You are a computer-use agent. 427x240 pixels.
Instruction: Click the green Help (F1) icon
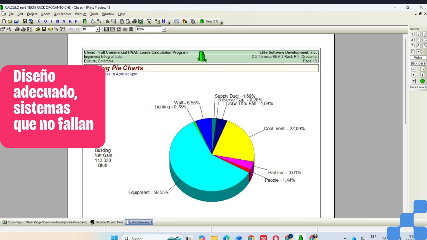coord(202,21)
